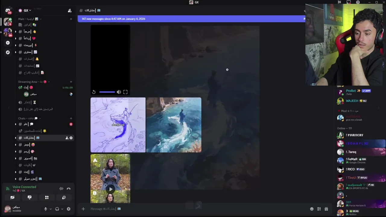
Task: Start screen sharing from voice panel
Action: 30,197
